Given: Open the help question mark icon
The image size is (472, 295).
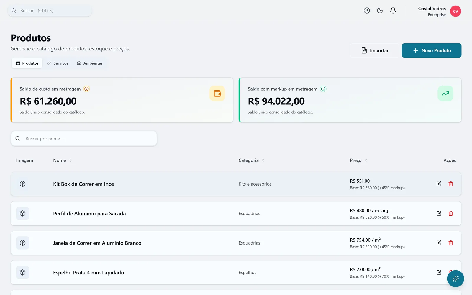Looking at the screenshot, I should click(367, 11).
